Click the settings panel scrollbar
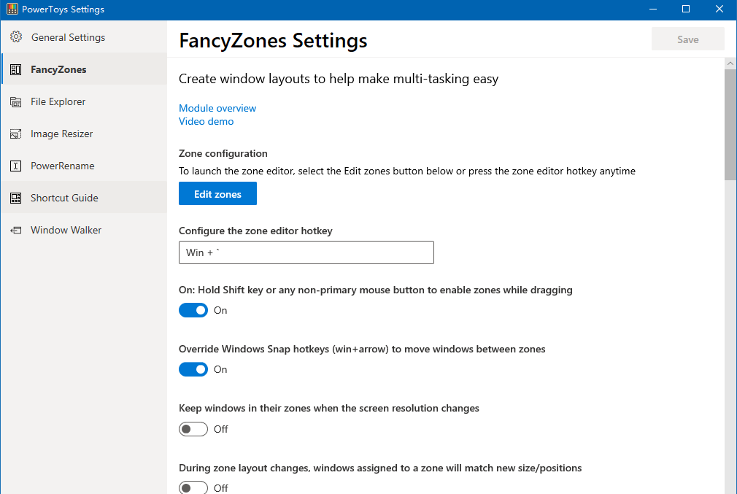Screen dimensions: 737x494 coord(730,120)
